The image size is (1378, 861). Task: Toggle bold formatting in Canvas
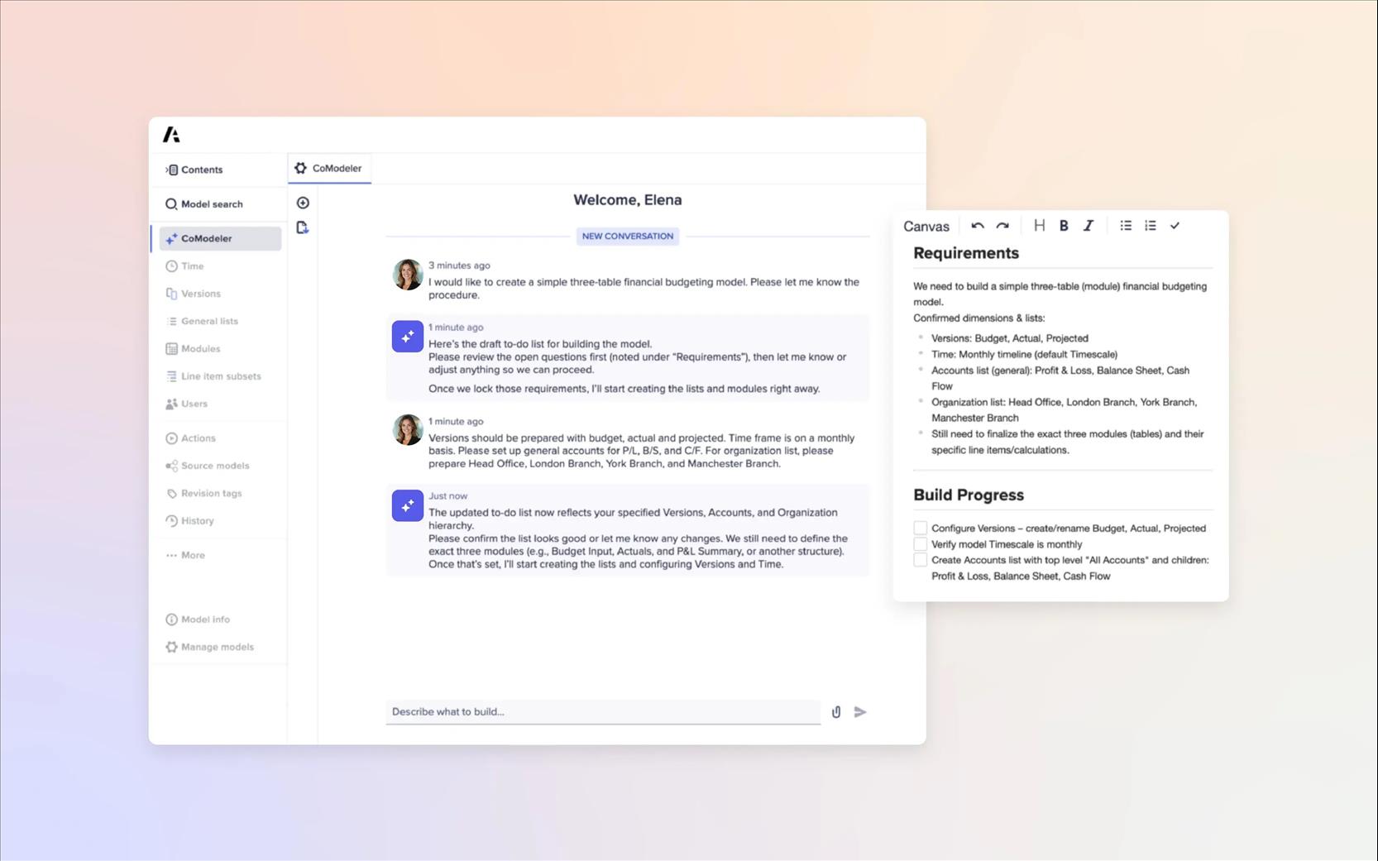pos(1064,226)
